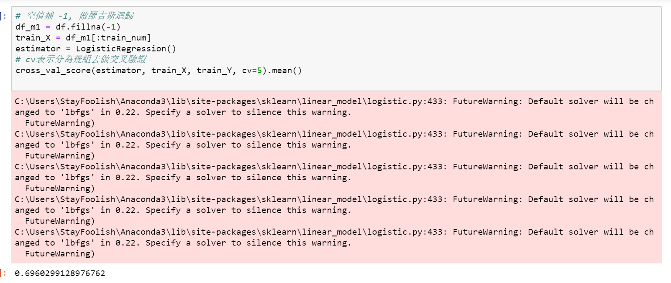Viewport: 671px width, 283px height.
Task: Click 'lbfgs' text in second warning
Action: [x=75, y=145]
